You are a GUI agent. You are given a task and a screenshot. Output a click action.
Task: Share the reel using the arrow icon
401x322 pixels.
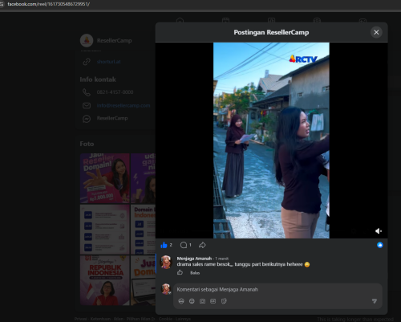202,245
